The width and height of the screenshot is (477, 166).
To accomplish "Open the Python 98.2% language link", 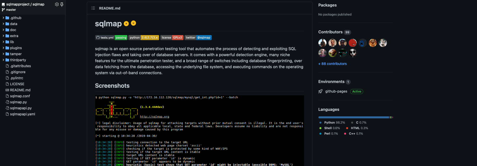I will point(334,123).
